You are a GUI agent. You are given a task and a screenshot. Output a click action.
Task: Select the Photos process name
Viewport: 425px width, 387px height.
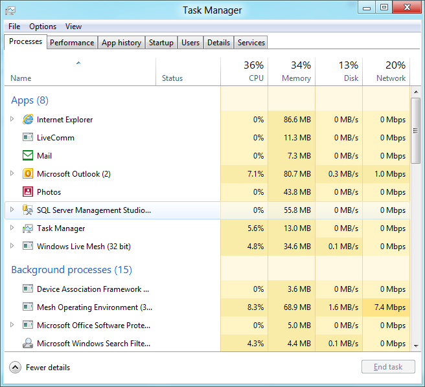click(49, 192)
